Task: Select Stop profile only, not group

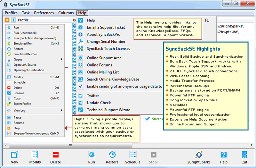Action: 35,133
